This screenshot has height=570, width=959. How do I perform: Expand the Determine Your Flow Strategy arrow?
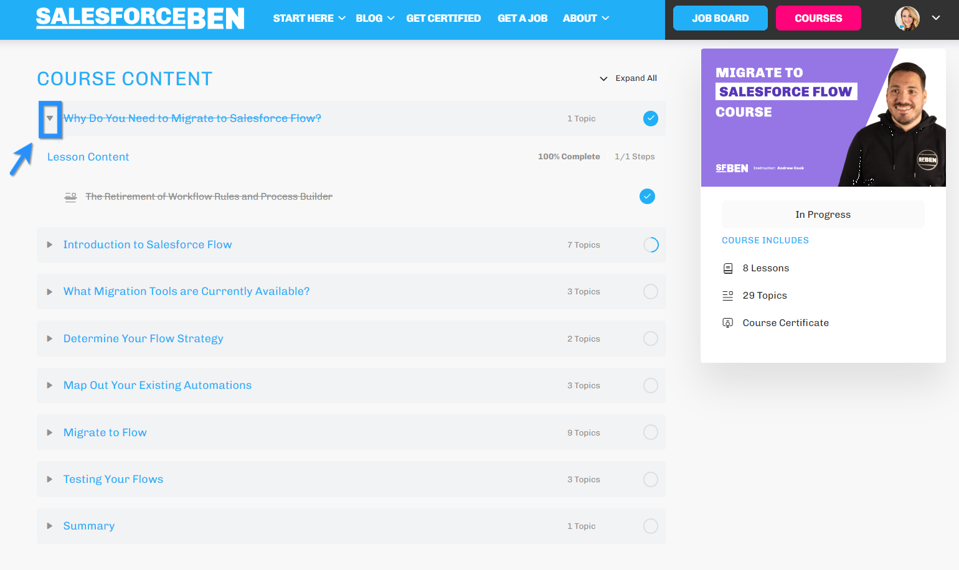(x=50, y=339)
